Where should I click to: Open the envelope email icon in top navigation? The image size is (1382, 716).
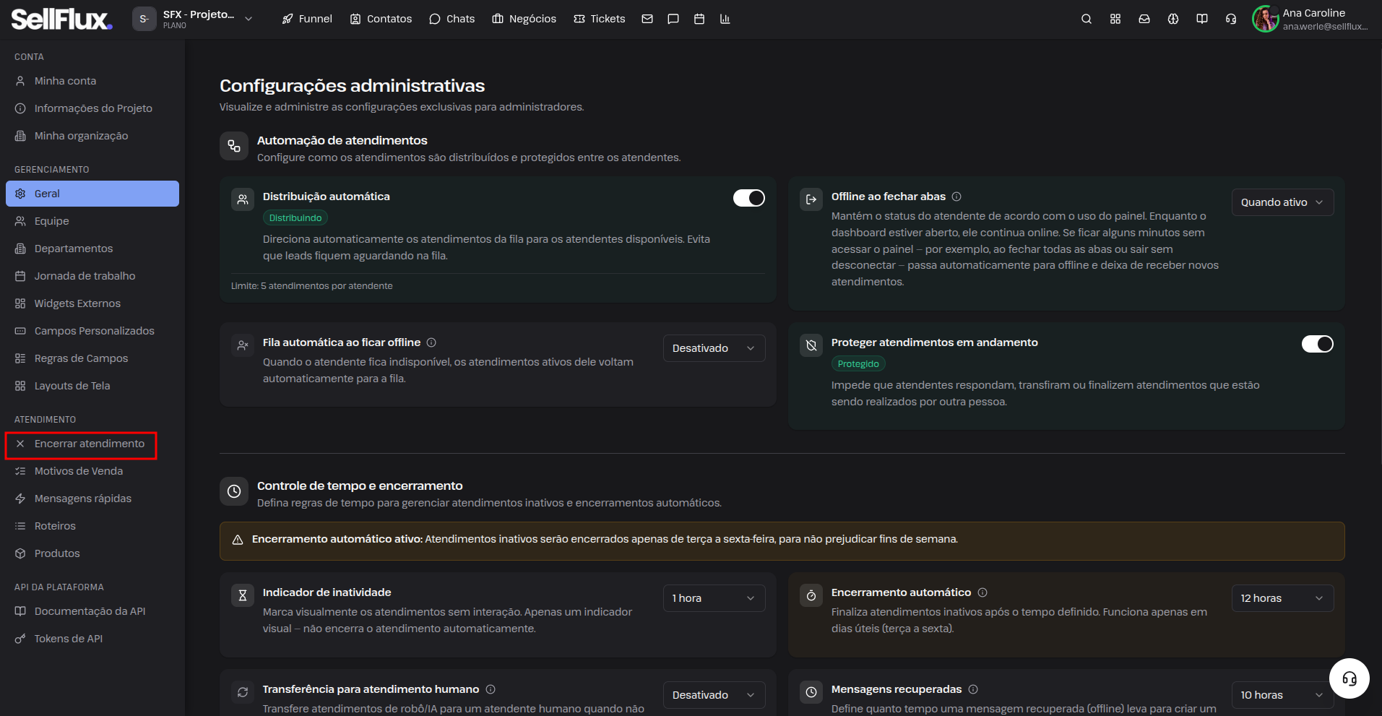pyautogui.click(x=647, y=19)
